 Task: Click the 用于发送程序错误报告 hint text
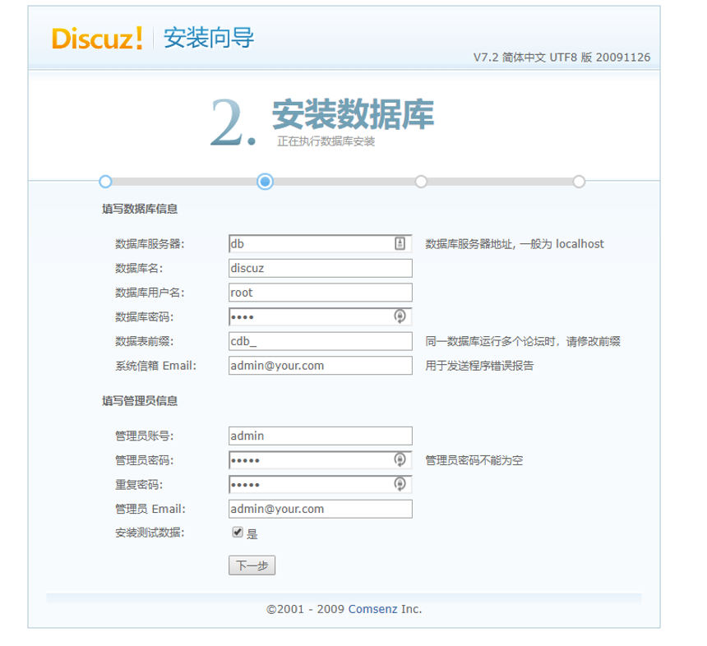tap(479, 366)
